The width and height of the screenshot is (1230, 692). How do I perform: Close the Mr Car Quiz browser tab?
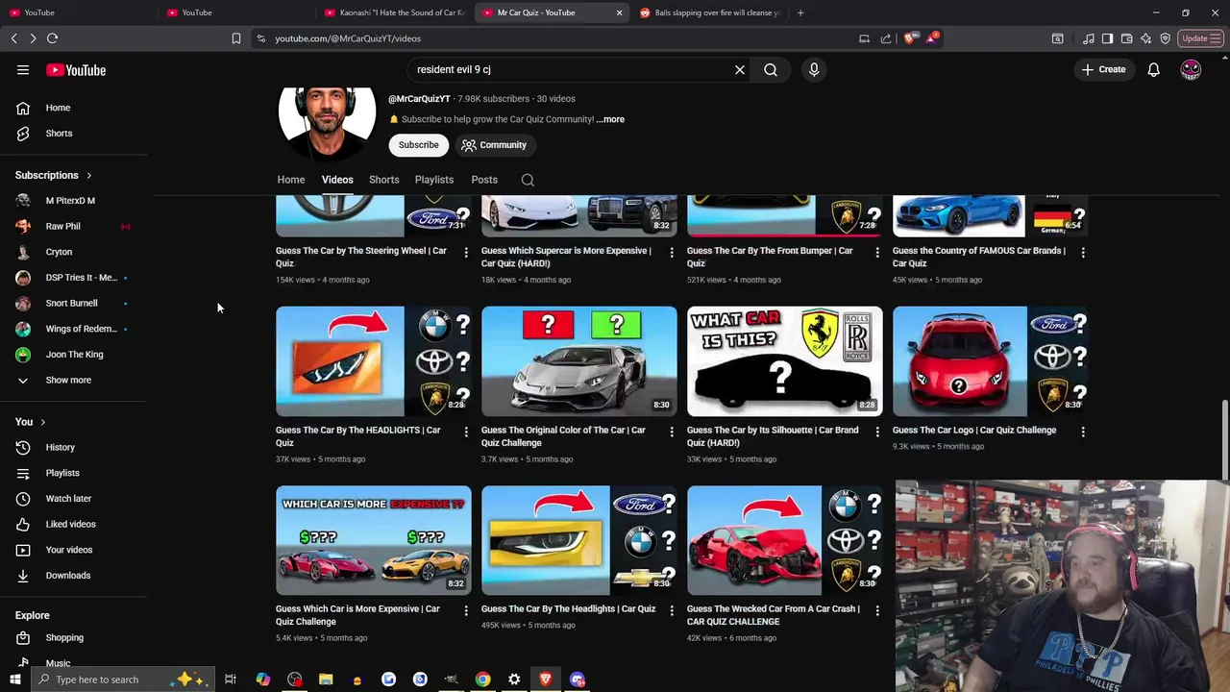(619, 12)
